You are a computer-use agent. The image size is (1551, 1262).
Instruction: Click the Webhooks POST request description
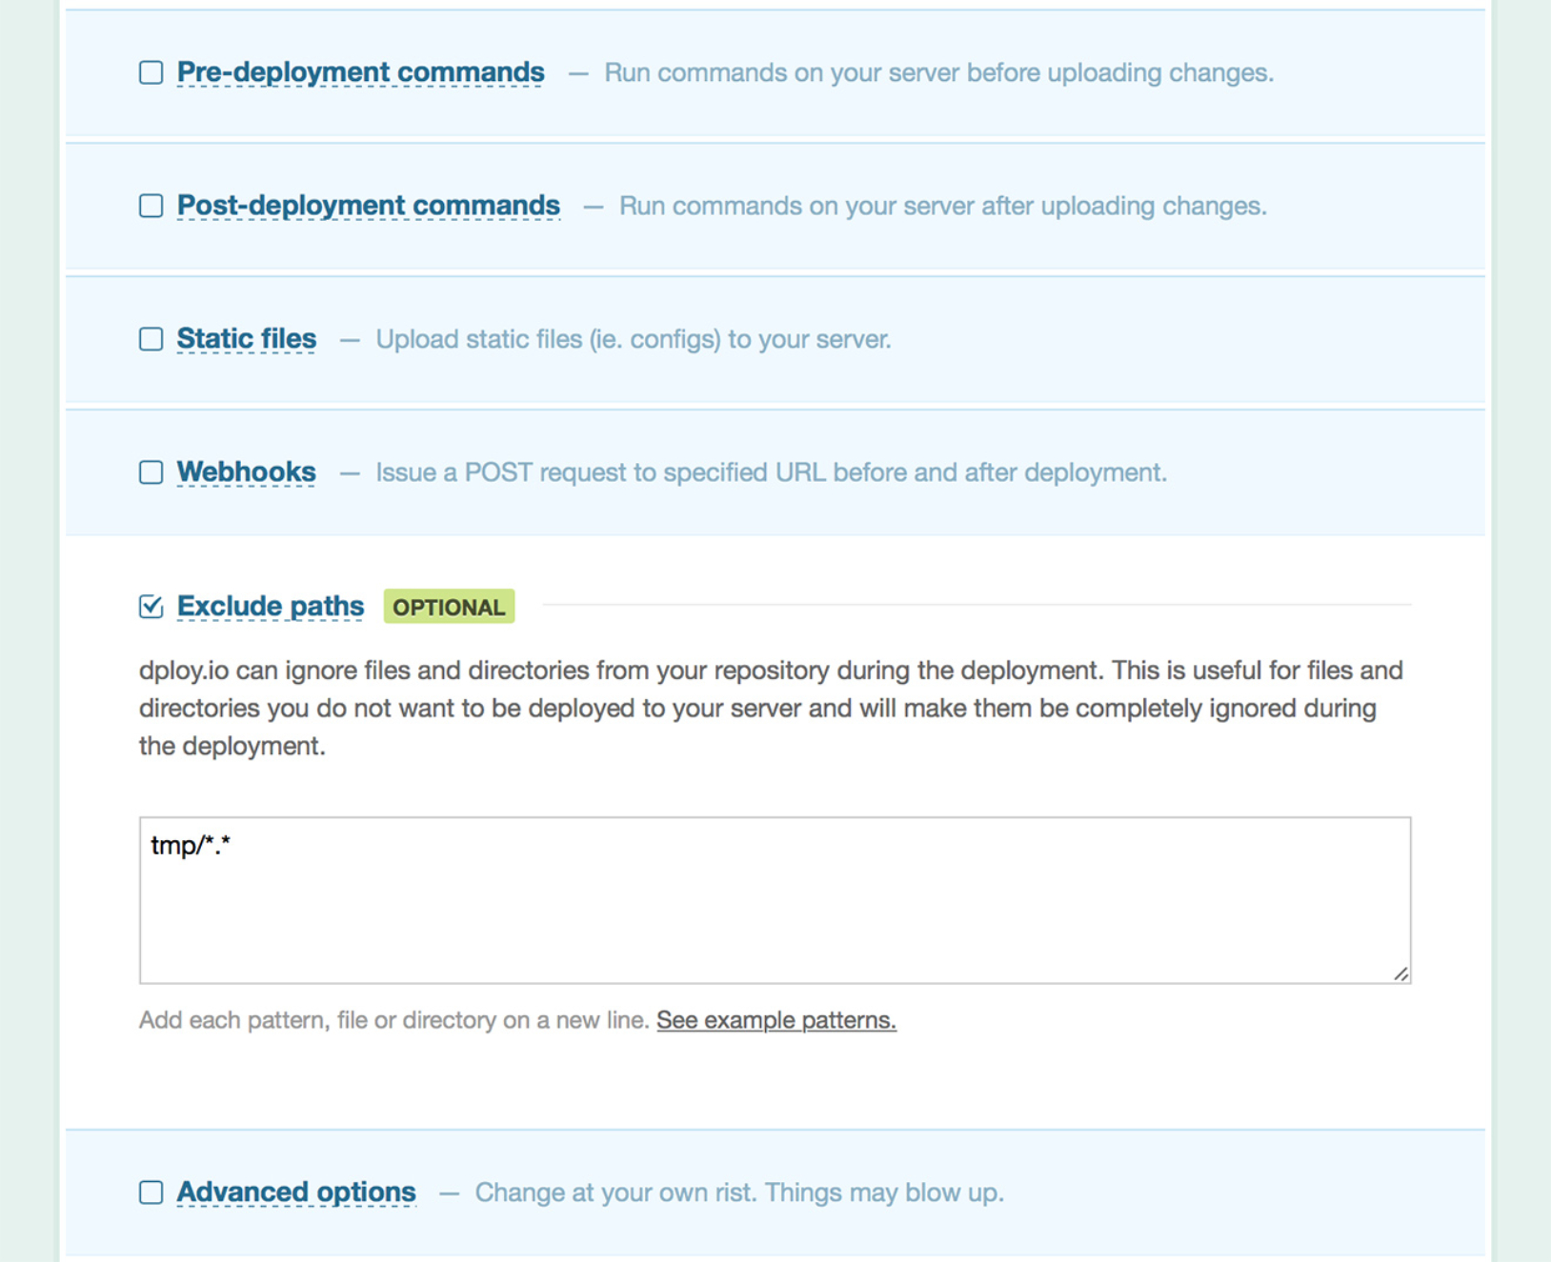tap(771, 472)
